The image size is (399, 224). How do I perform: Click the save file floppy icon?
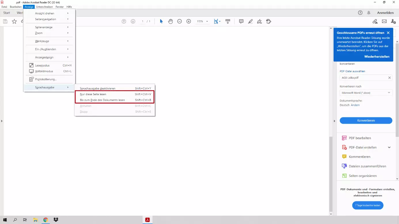[x=5, y=21]
